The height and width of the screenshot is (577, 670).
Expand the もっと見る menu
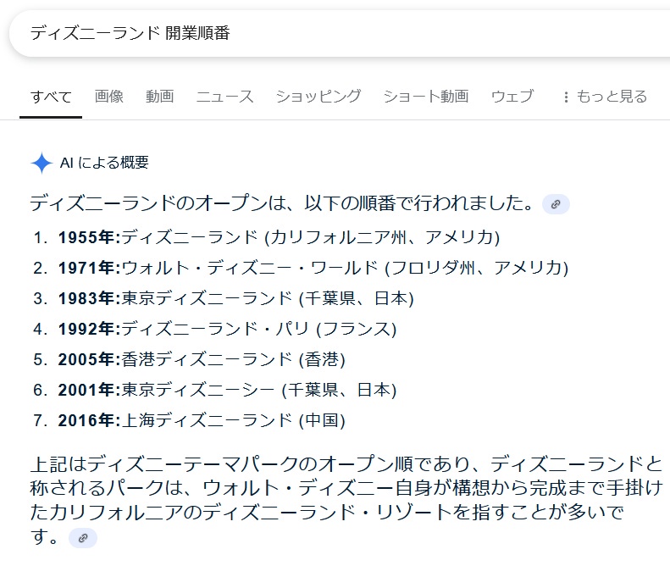604,97
